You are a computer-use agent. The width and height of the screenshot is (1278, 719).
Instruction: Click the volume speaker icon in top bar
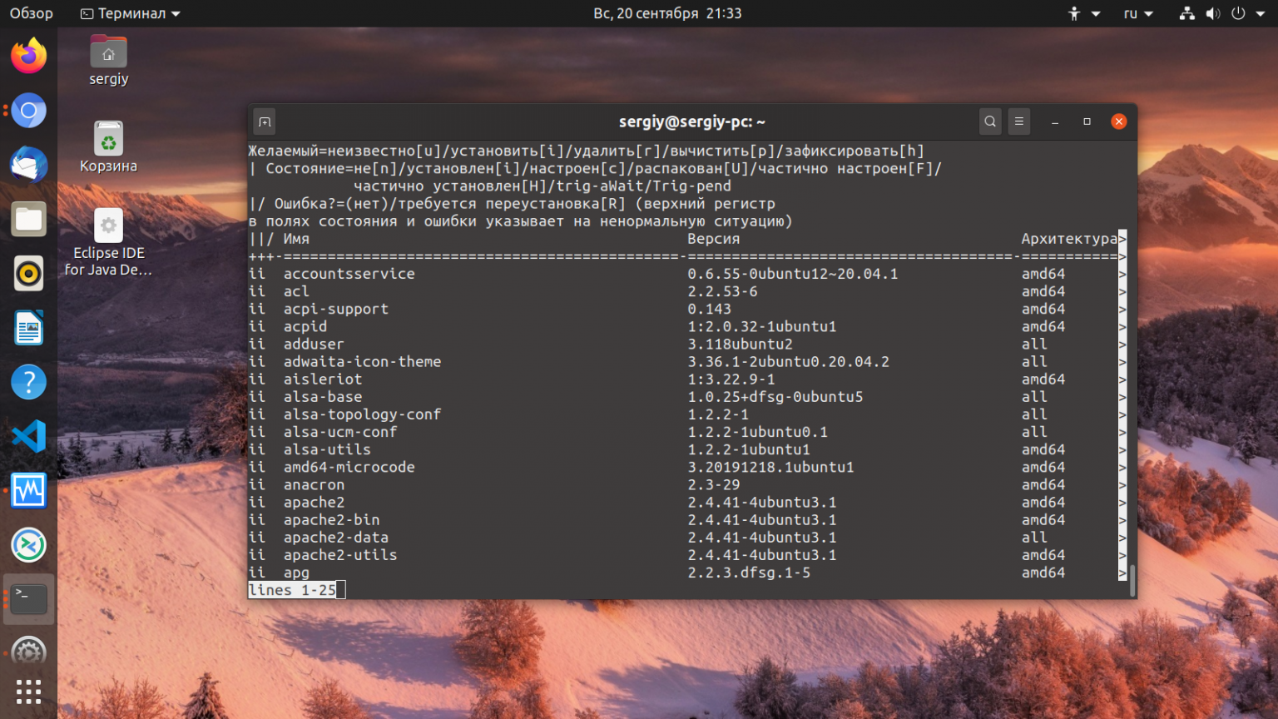click(1213, 13)
